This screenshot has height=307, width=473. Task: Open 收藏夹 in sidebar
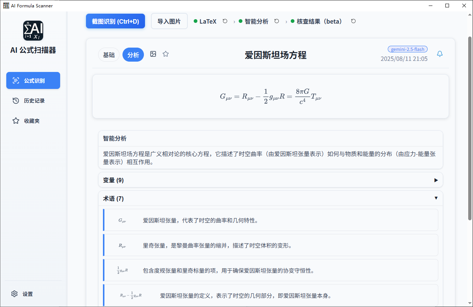click(x=33, y=121)
